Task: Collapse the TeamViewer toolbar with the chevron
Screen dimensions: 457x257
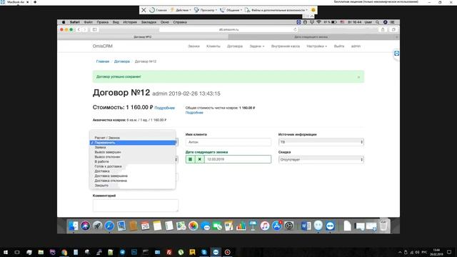Action: (x=312, y=16)
